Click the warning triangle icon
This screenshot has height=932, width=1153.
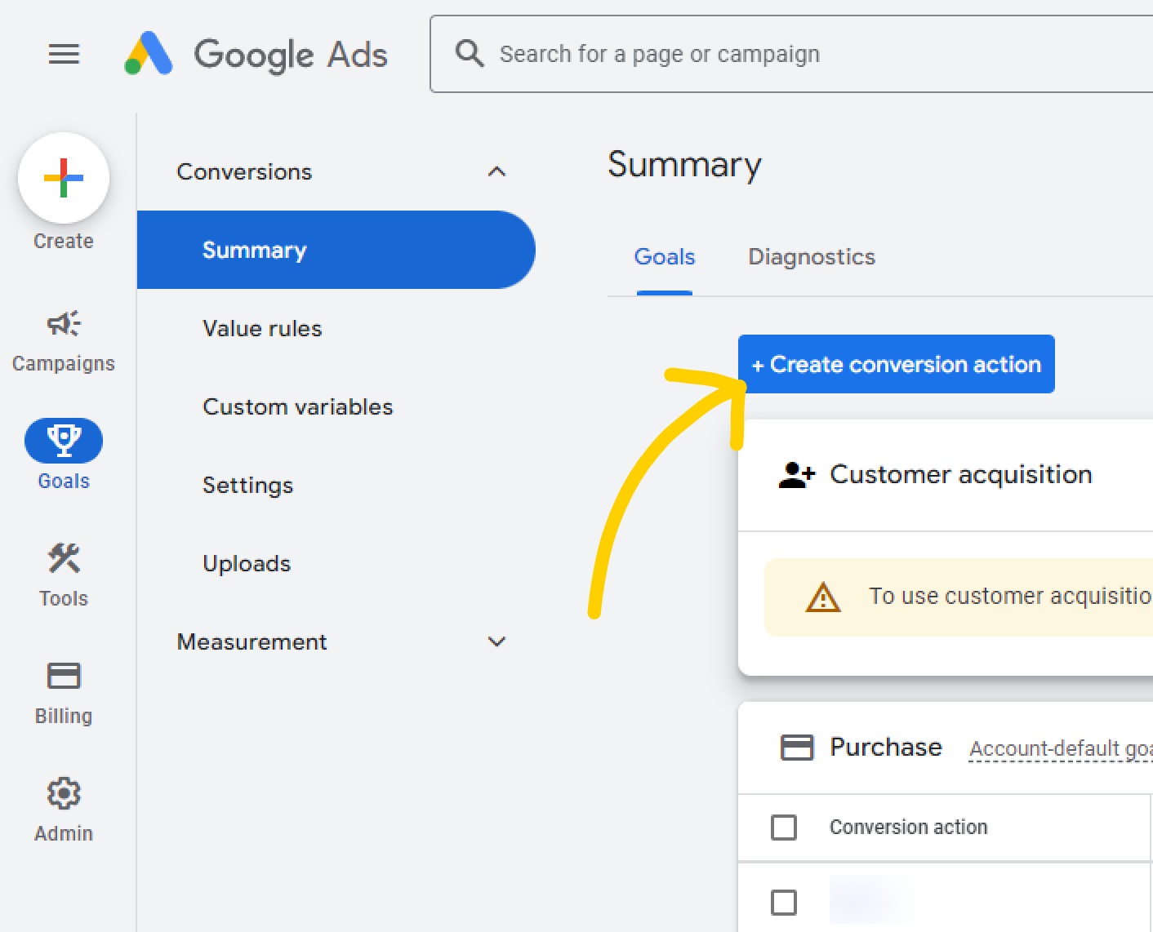(x=823, y=597)
